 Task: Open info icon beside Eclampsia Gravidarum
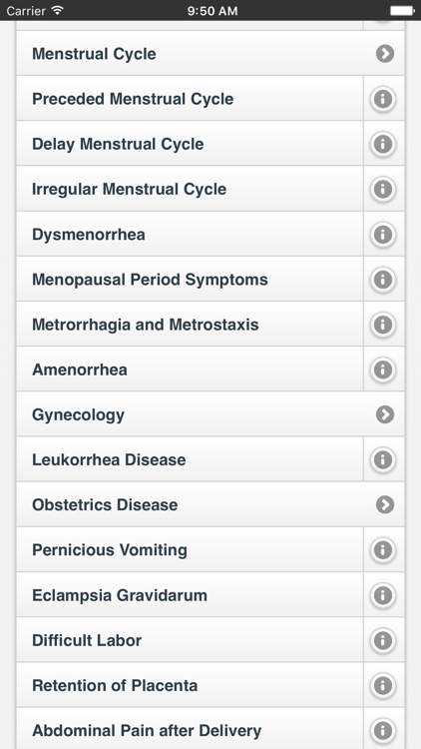383,595
